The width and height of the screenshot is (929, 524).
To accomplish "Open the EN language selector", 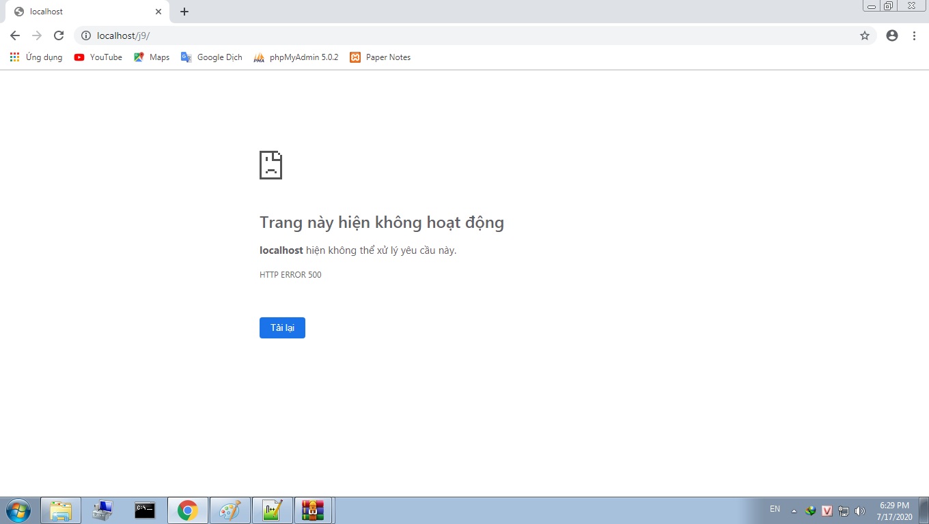I will 775,509.
